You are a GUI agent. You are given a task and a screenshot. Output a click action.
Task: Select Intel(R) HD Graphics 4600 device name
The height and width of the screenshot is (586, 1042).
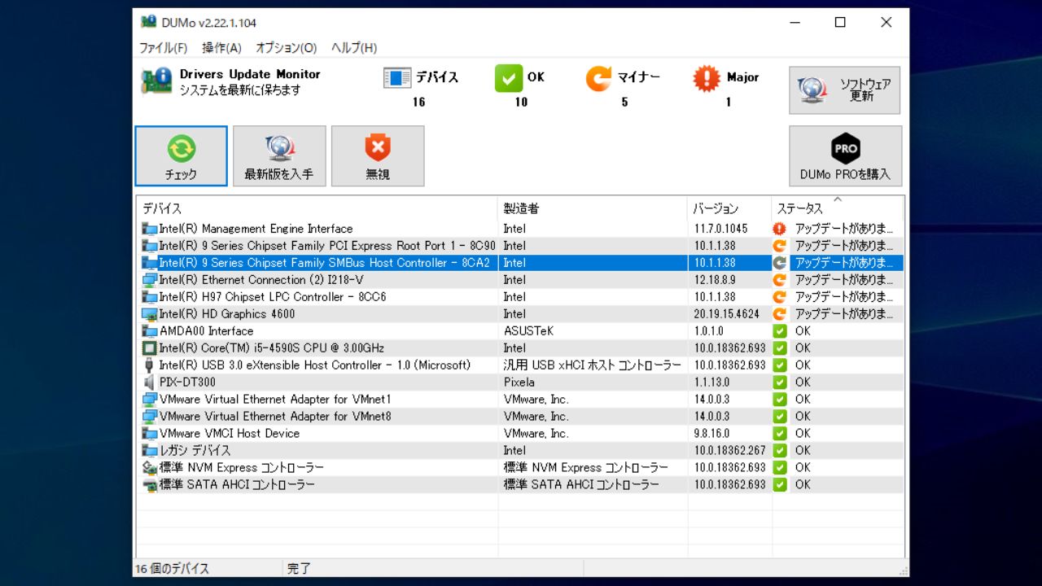pos(227,314)
